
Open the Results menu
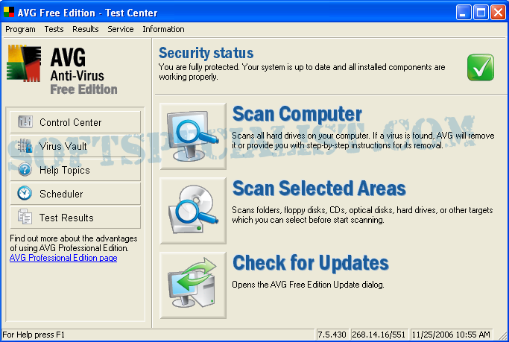(x=86, y=29)
